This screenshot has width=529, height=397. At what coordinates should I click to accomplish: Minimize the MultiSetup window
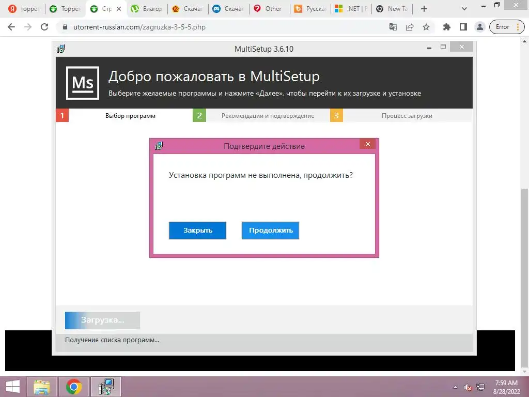(x=429, y=48)
